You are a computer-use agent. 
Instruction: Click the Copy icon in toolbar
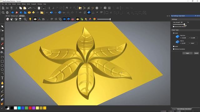(x=21, y=8)
